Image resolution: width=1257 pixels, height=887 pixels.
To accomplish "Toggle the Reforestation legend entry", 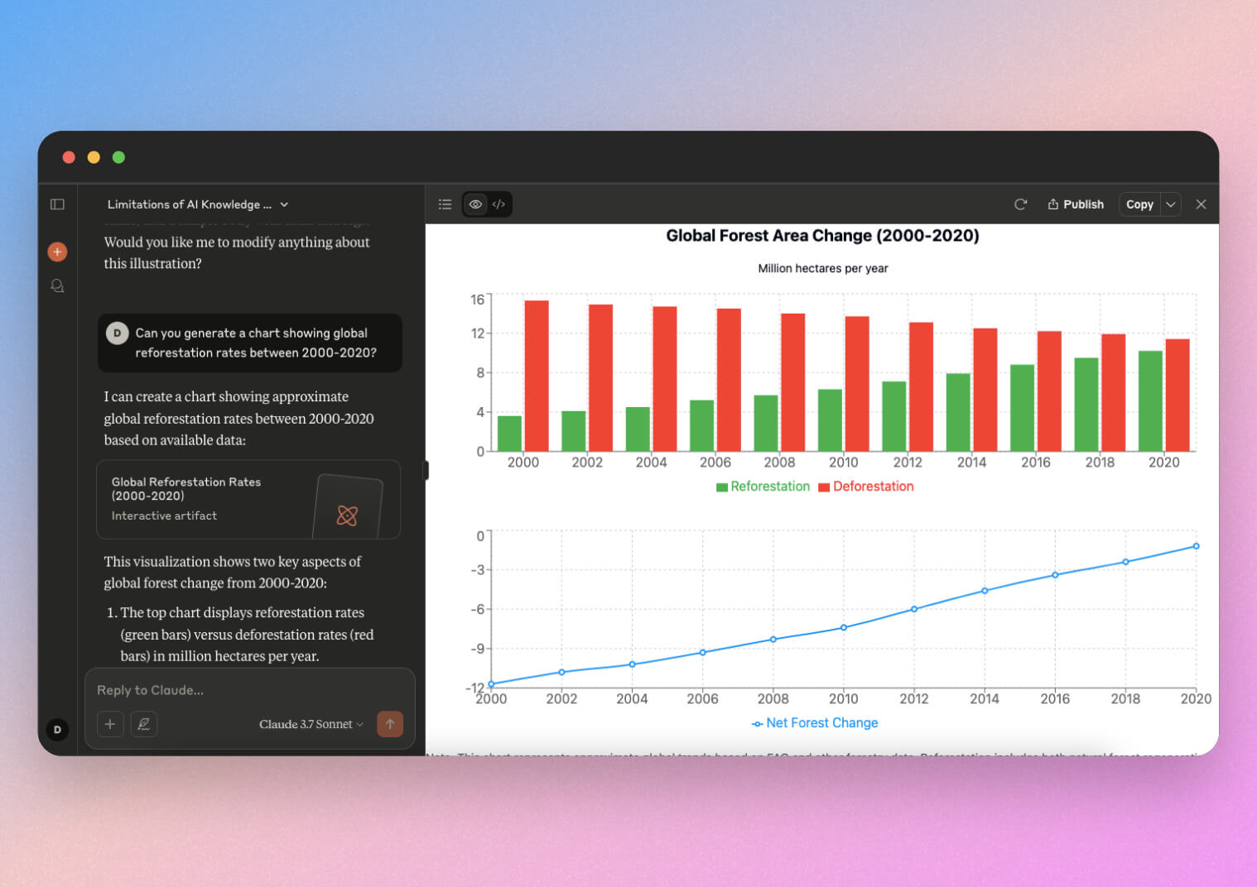I will coord(763,487).
